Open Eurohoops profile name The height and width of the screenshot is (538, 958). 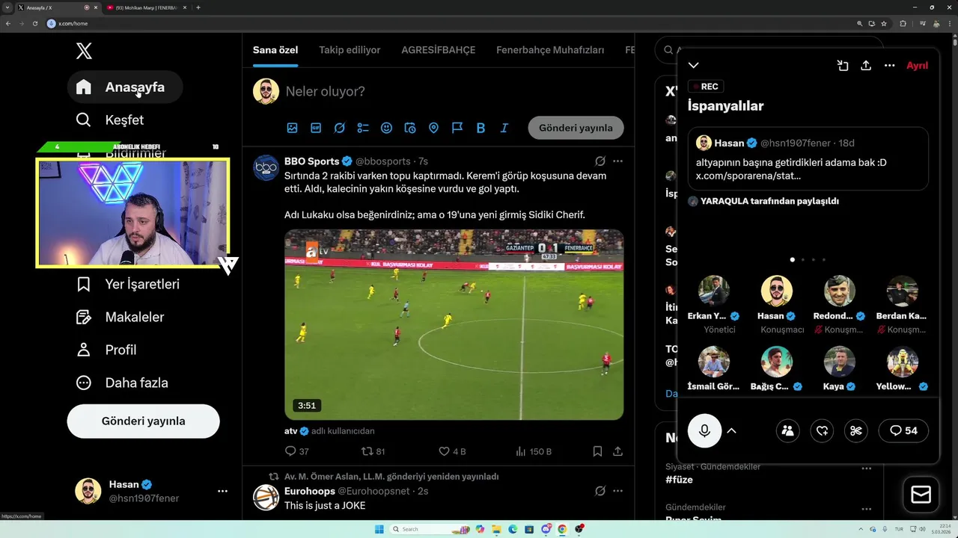point(309,491)
